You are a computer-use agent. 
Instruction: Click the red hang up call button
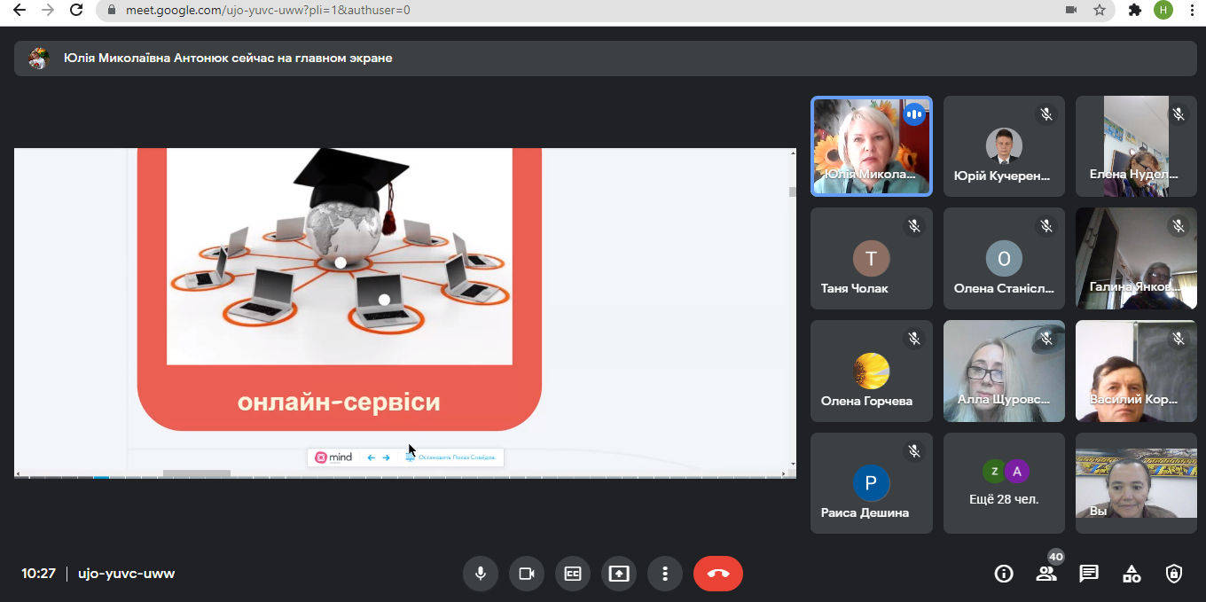[x=718, y=574]
